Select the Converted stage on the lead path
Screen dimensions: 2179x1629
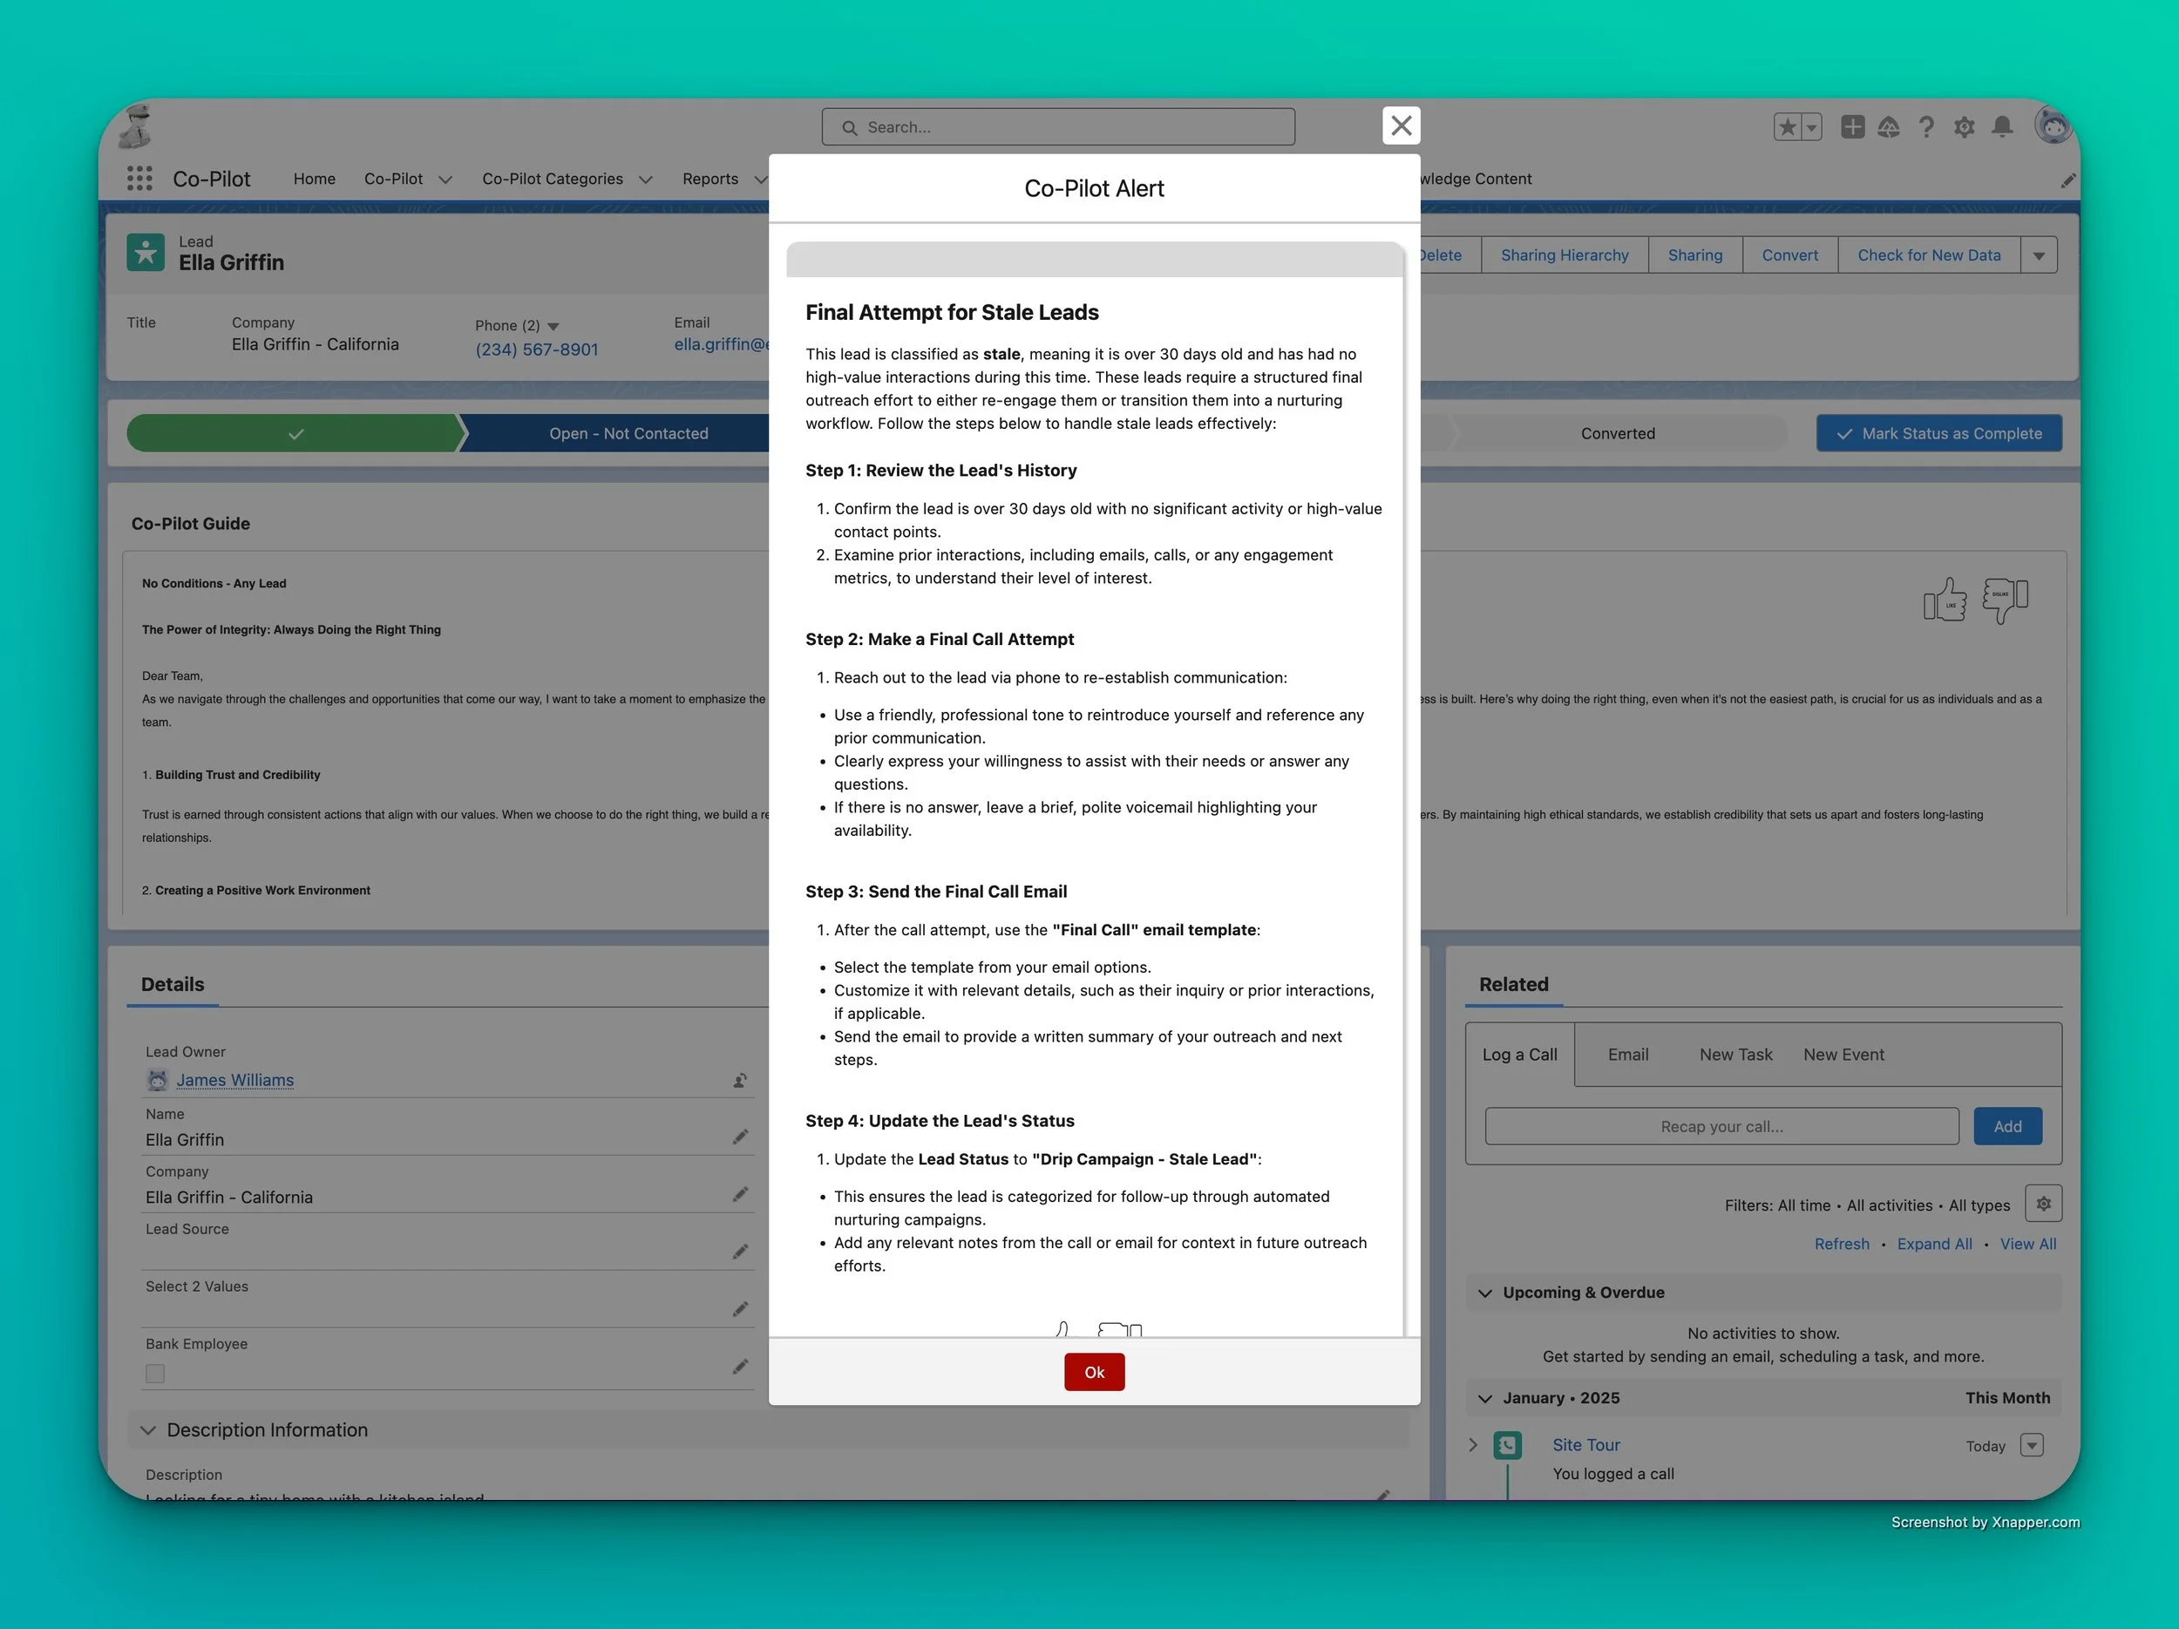coord(1618,432)
